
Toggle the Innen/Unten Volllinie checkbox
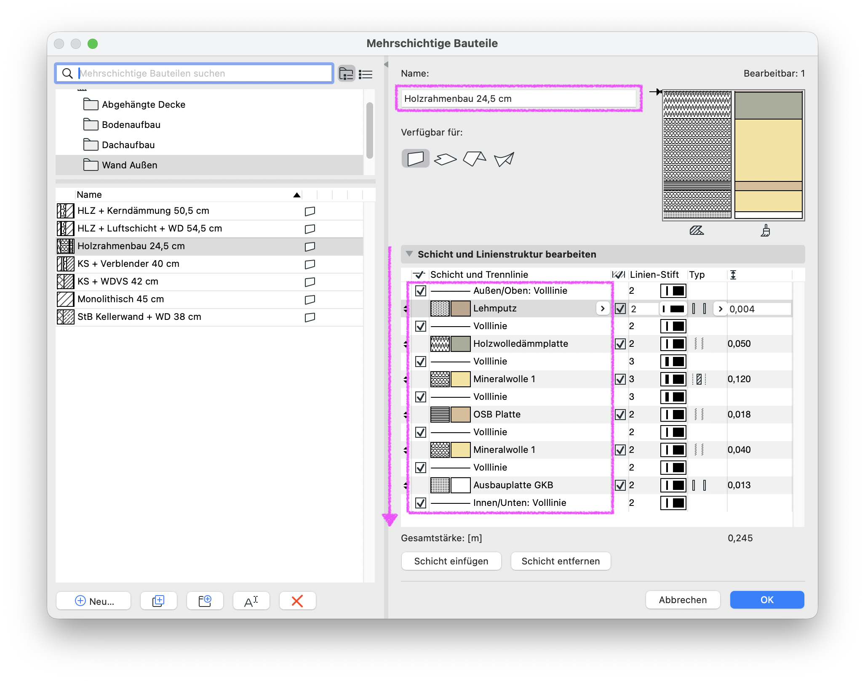pos(421,503)
